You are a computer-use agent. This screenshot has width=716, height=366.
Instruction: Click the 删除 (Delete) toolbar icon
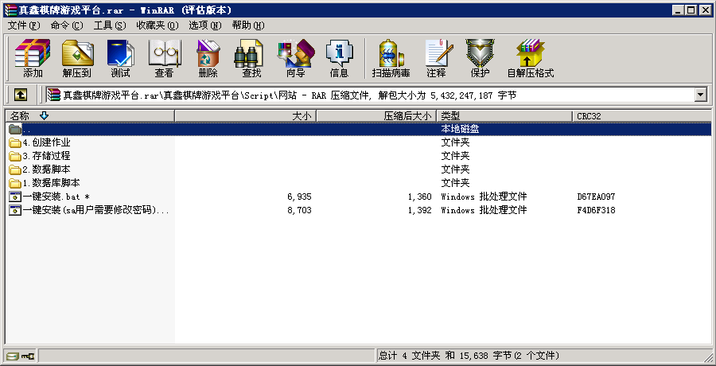(x=208, y=58)
